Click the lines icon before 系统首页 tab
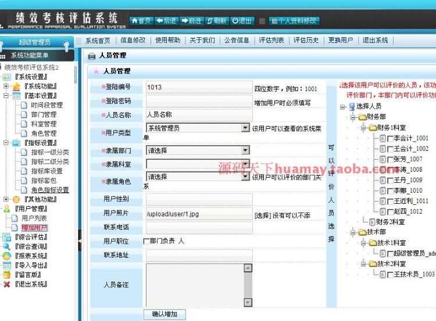The height and width of the screenshot is (321, 436). [x=78, y=41]
